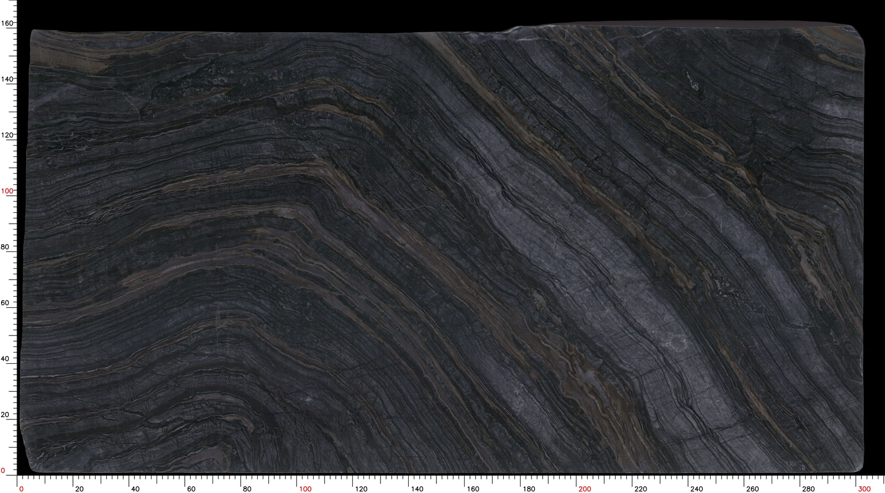The width and height of the screenshot is (885, 493).
Task: Pick the 160 label on the horizontal ruler
Action: [x=473, y=489]
